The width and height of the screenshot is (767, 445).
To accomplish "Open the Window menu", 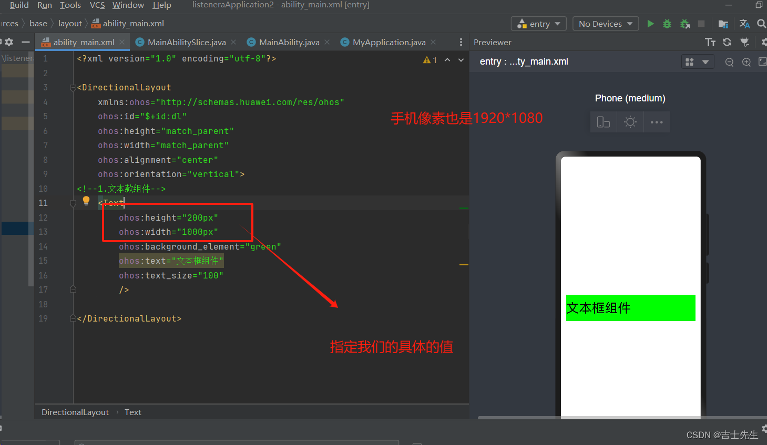I will 128,5.
